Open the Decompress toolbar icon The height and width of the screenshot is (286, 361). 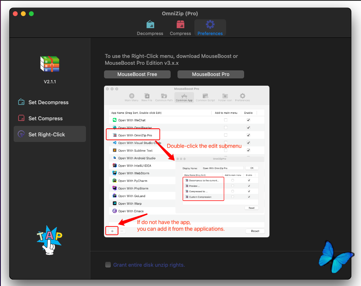click(150, 24)
